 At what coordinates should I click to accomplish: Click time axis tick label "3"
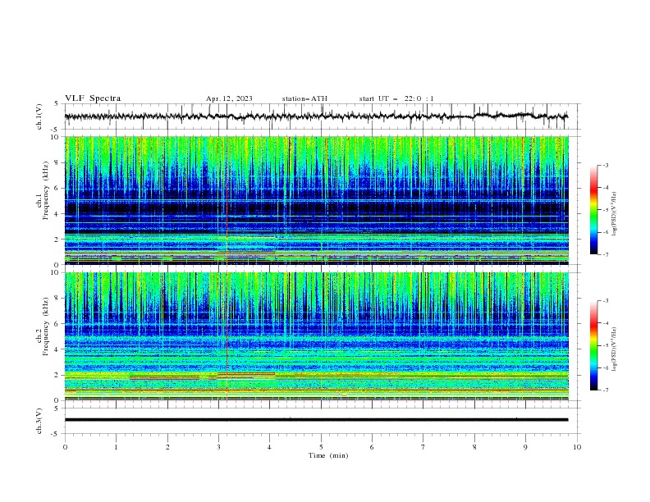click(218, 447)
